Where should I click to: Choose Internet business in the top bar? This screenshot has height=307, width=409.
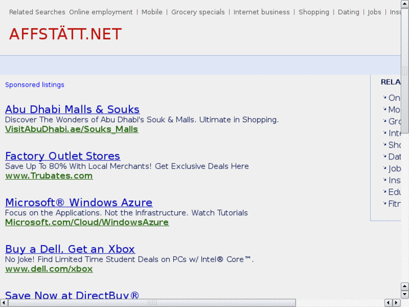[x=262, y=12]
